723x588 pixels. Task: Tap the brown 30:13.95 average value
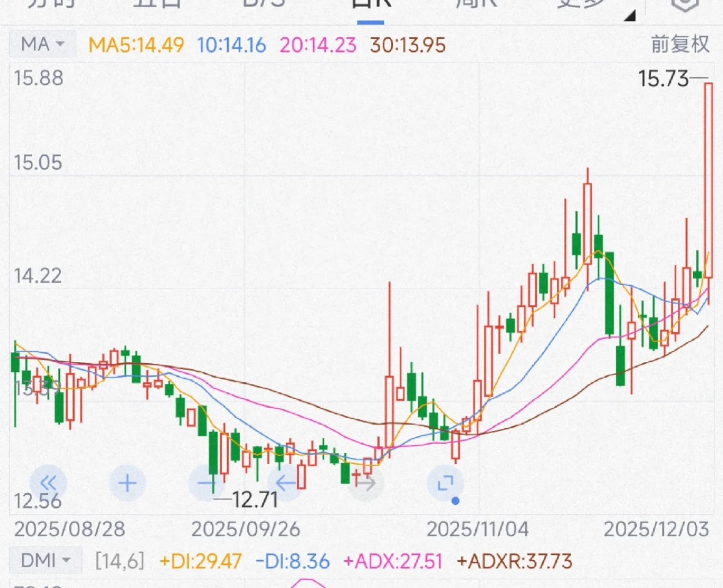[x=408, y=45]
